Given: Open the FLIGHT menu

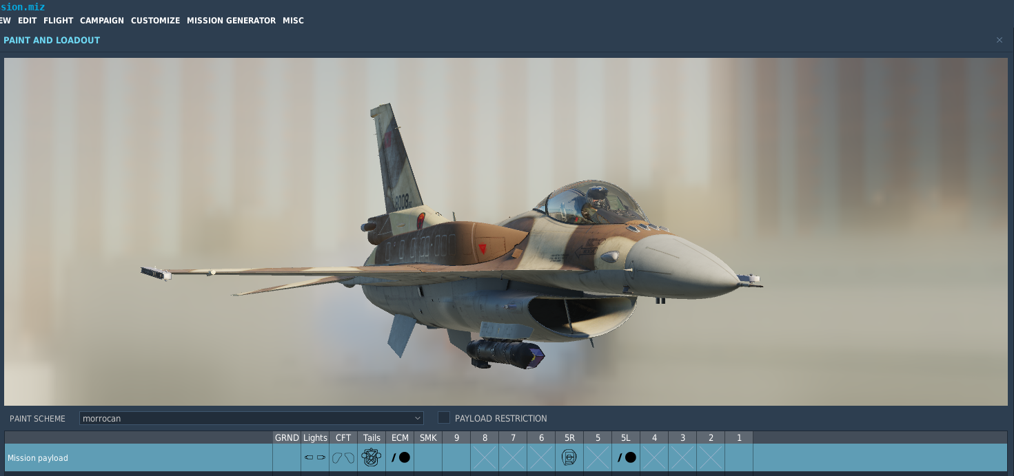Looking at the screenshot, I should coord(58,20).
